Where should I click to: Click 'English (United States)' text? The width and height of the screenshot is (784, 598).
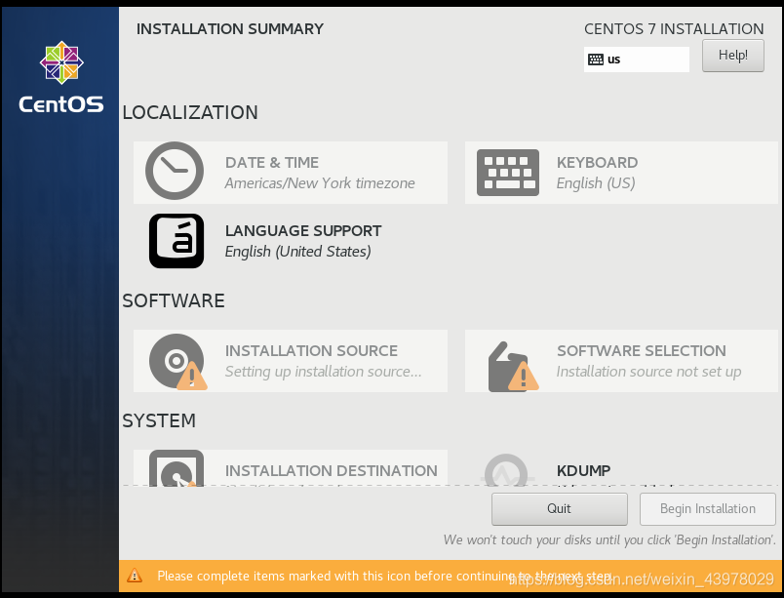pyautogui.click(x=297, y=252)
